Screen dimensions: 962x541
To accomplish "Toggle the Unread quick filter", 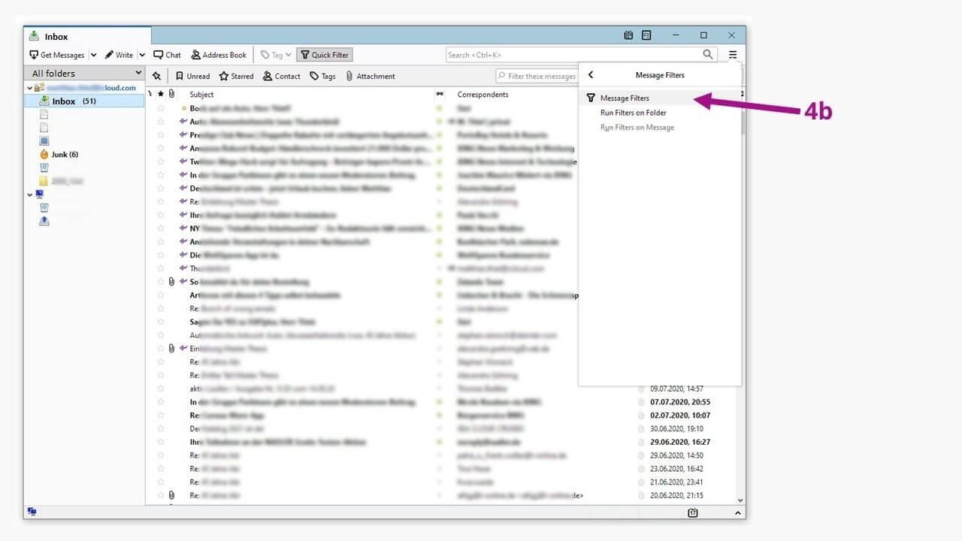I will click(x=192, y=76).
